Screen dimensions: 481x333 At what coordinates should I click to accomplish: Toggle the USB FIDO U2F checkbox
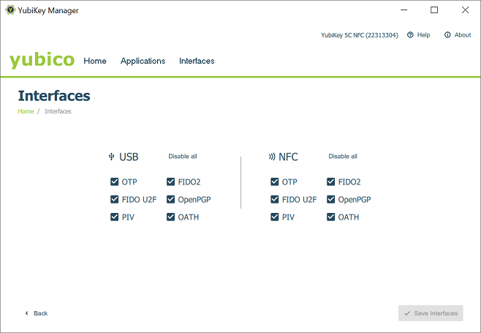114,199
